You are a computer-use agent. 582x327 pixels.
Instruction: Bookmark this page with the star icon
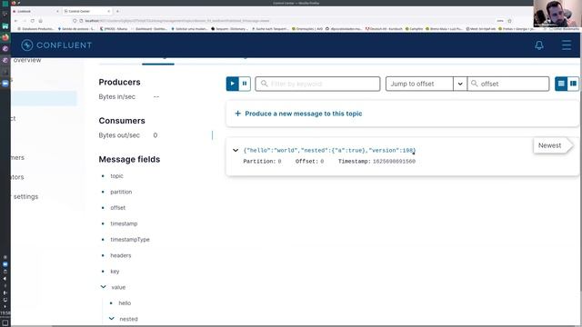(x=509, y=21)
